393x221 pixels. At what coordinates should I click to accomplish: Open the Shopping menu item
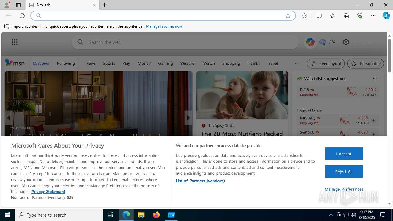point(231,63)
